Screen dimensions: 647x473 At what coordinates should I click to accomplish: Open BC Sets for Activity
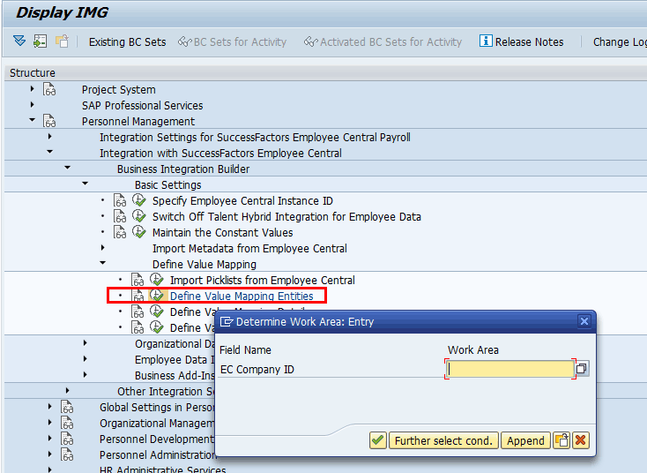tap(232, 42)
